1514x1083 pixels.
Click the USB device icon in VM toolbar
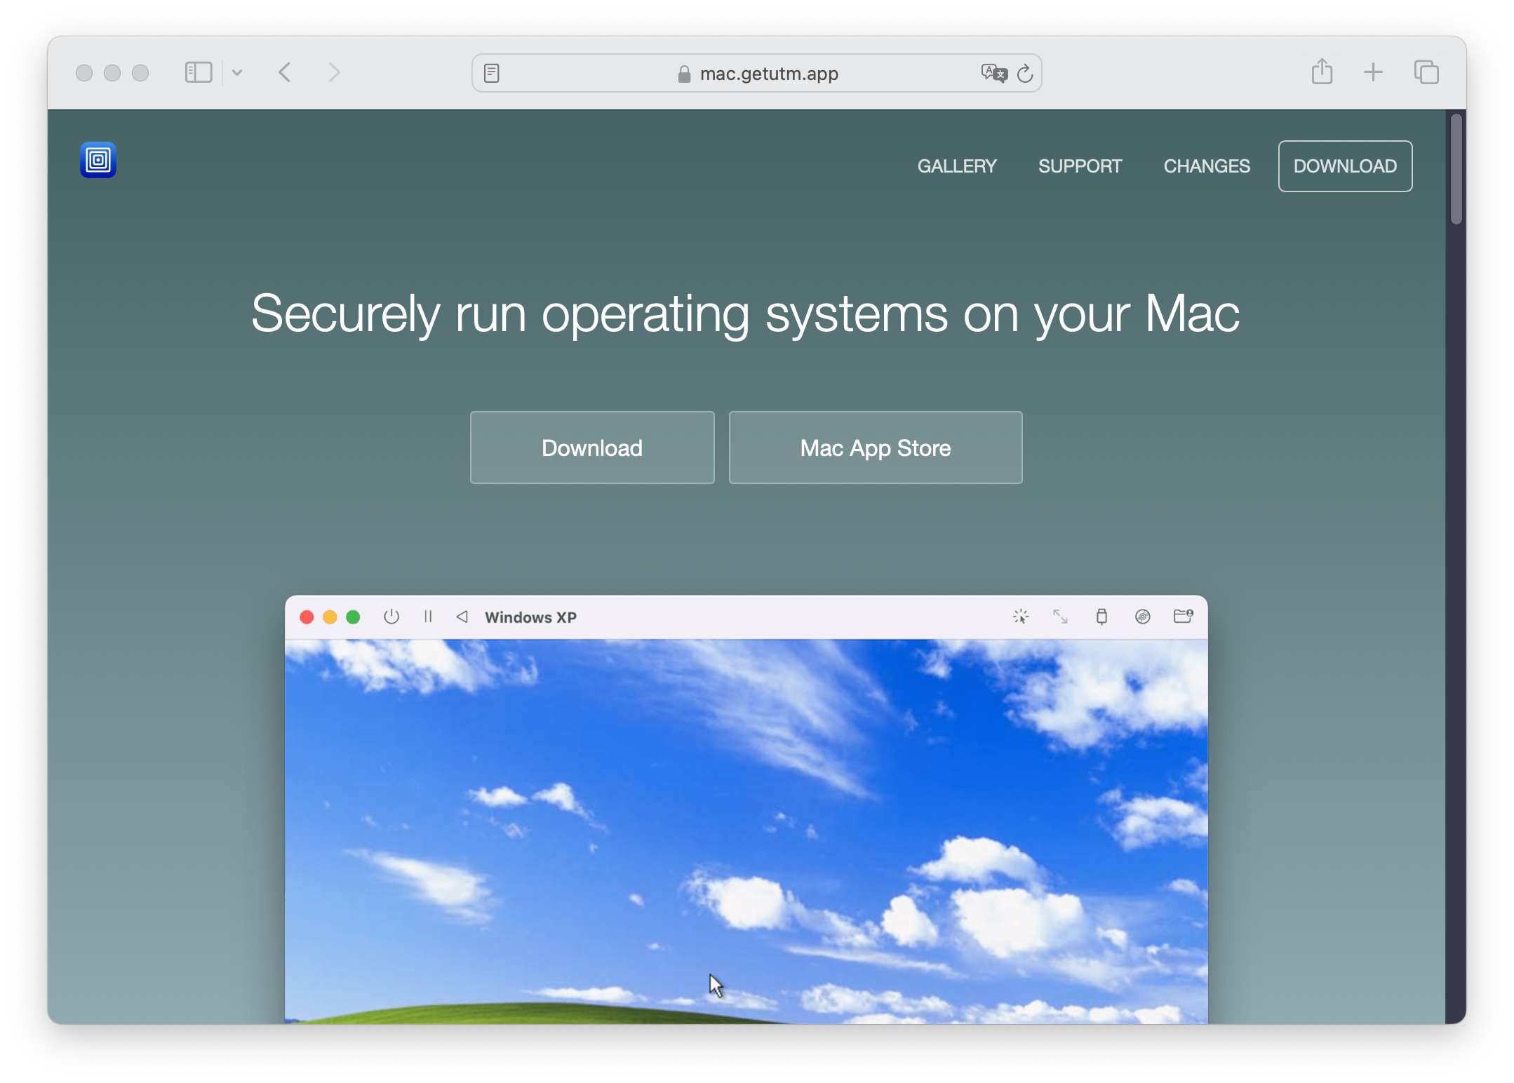click(1101, 617)
